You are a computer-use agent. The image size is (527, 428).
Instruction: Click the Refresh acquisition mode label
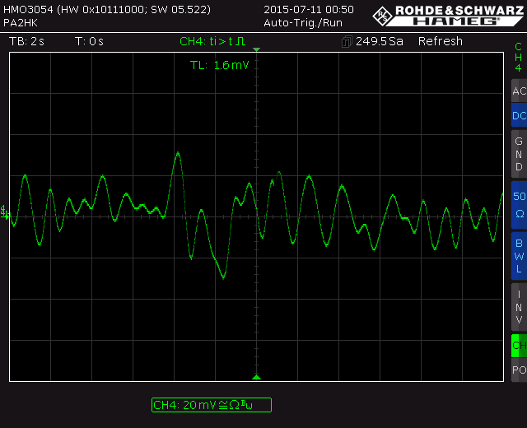[440, 41]
